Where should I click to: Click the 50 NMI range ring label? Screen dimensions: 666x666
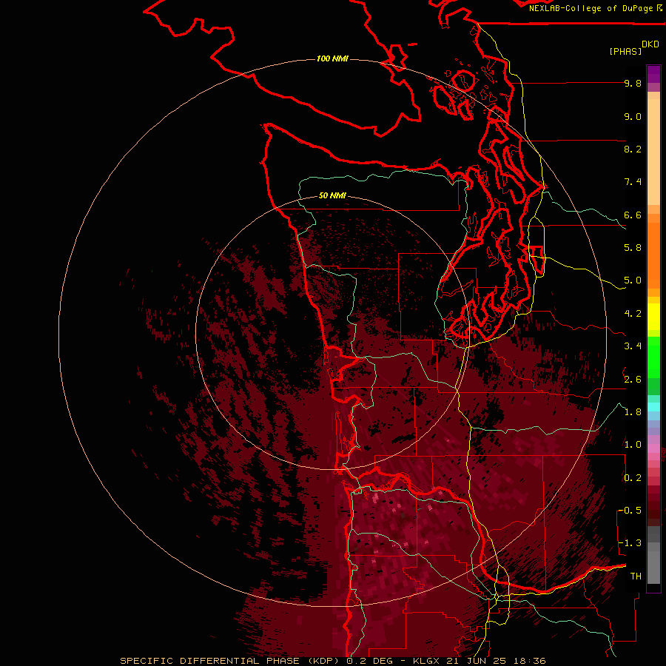click(332, 195)
